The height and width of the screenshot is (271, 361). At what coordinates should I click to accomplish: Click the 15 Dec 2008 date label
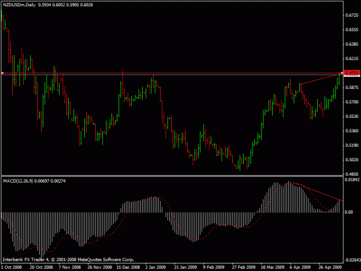click(x=128, y=267)
